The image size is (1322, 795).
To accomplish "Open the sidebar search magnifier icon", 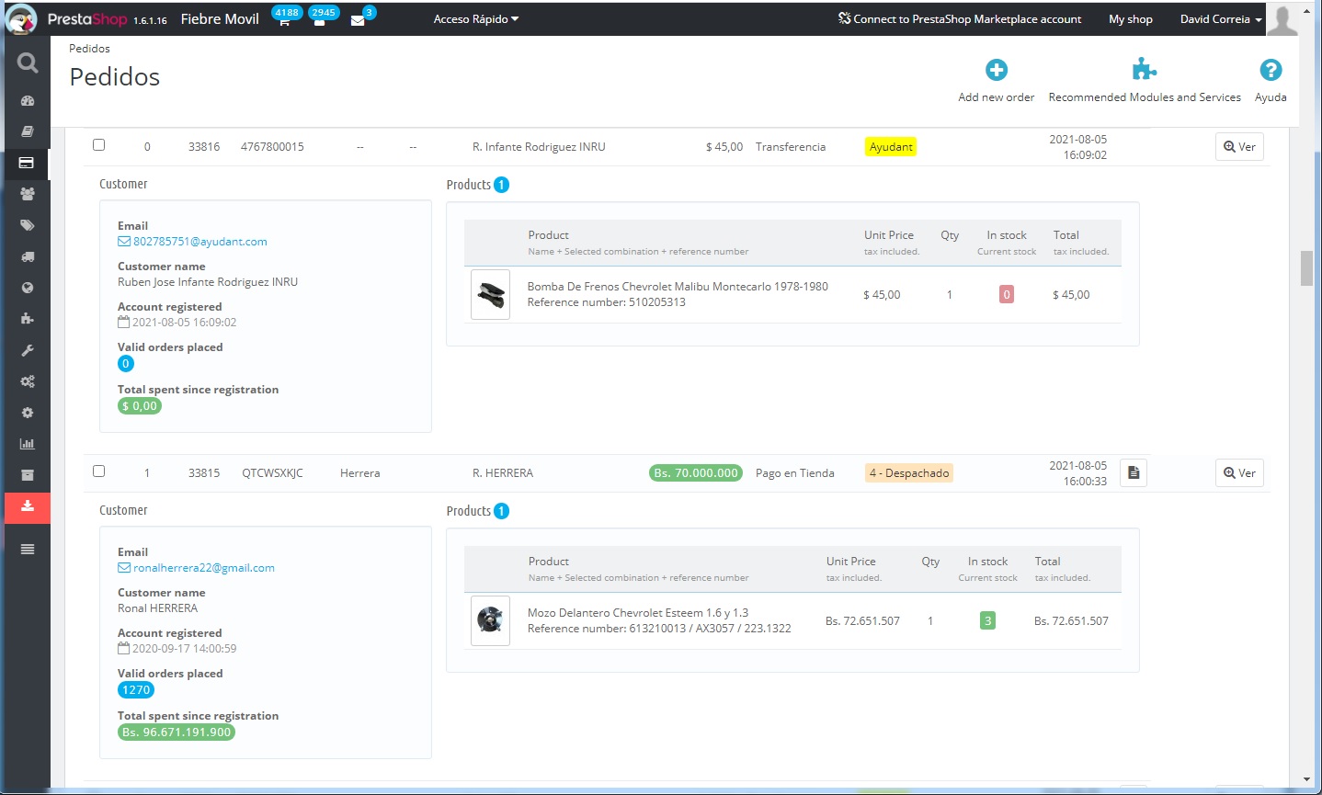I will (28, 62).
